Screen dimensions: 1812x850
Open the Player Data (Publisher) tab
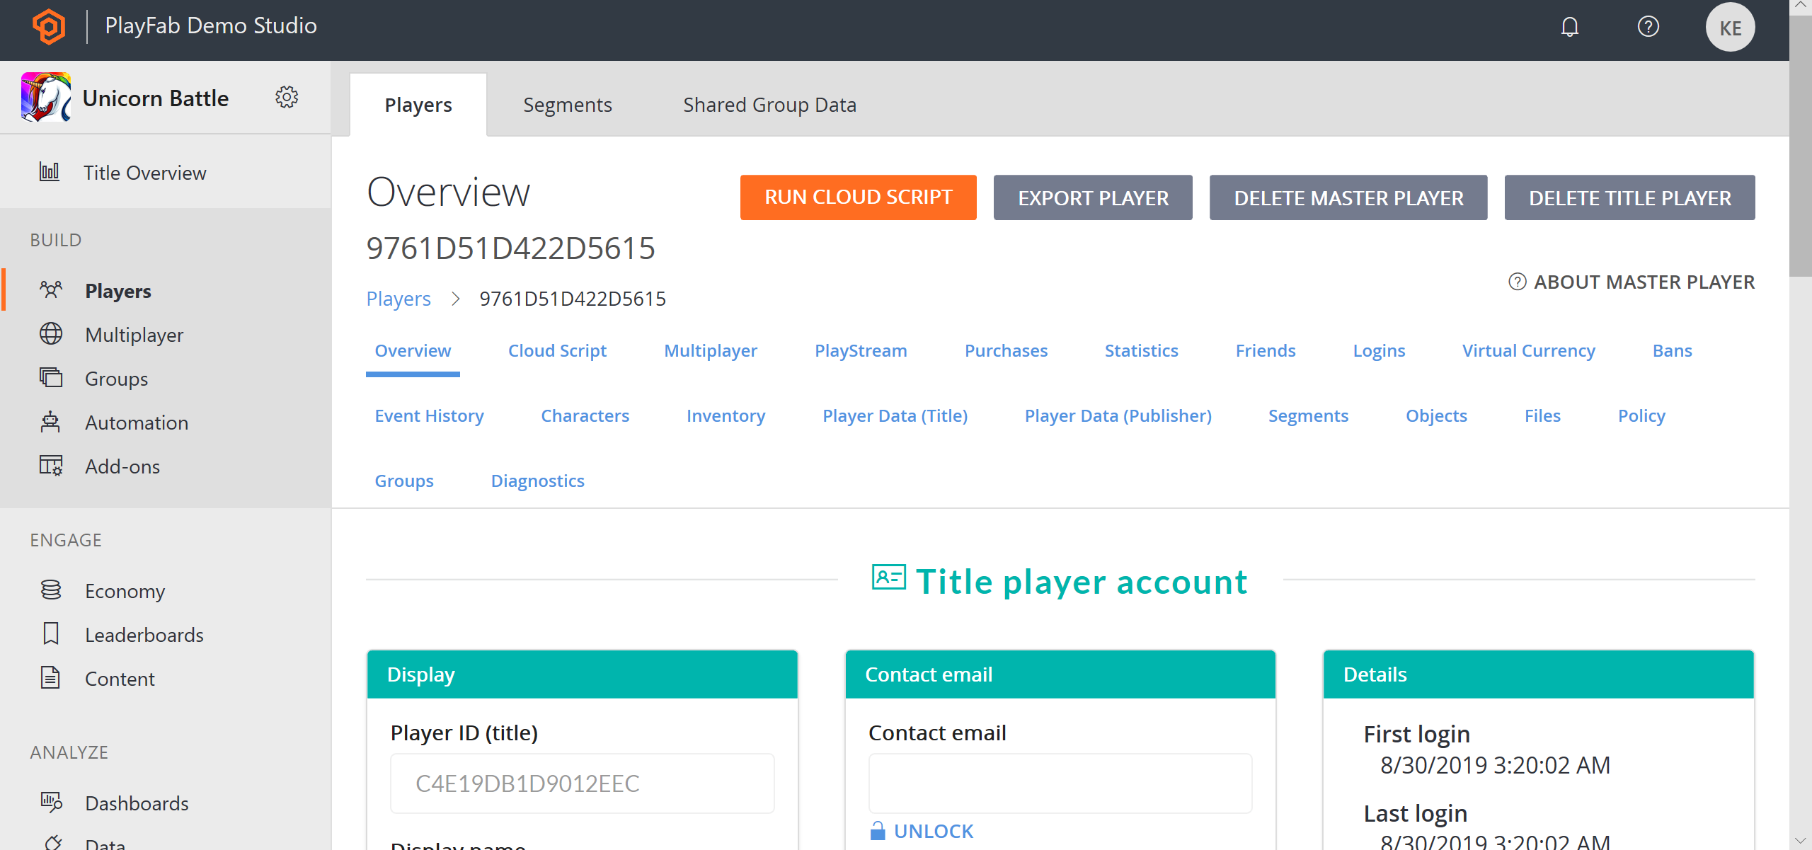point(1118,415)
